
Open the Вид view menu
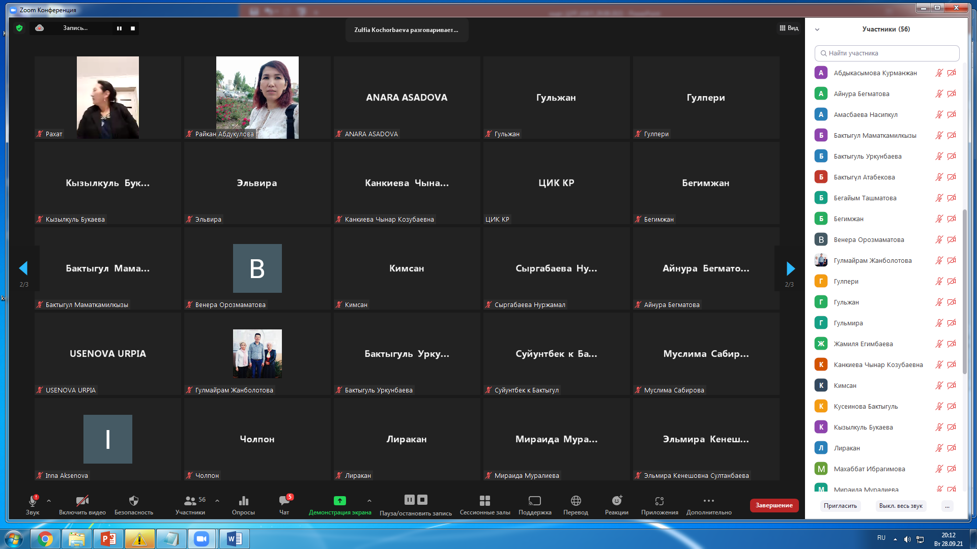point(789,28)
